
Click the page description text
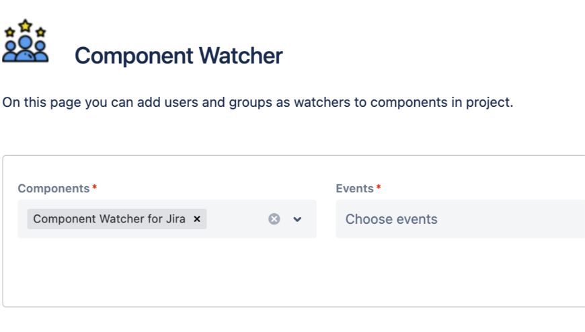(258, 103)
